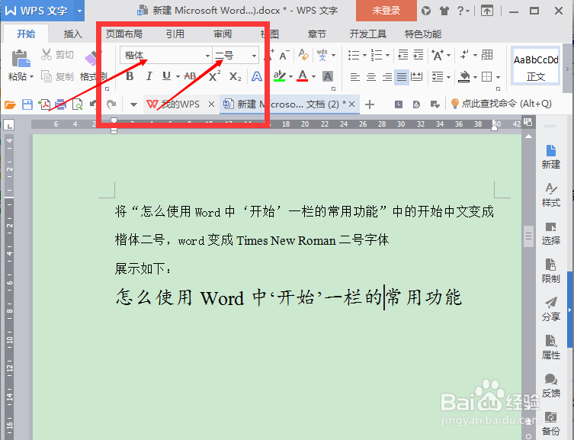Open the 开始 ribbon tab
This screenshot has height=440, width=574.
(x=26, y=34)
